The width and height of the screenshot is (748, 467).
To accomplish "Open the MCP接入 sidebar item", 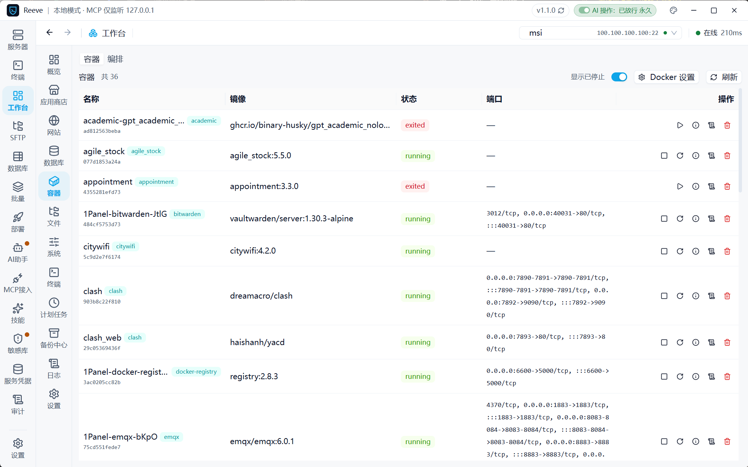I will click(x=18, y=283).
